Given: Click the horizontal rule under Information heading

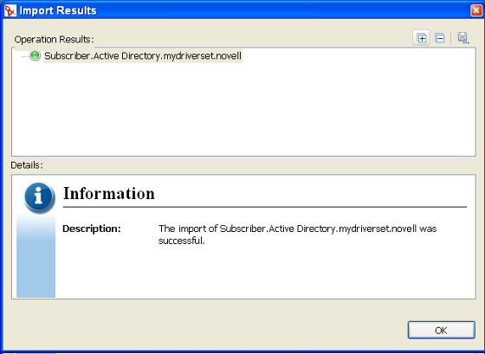Looking at the screenshot, I should point(265,207).
